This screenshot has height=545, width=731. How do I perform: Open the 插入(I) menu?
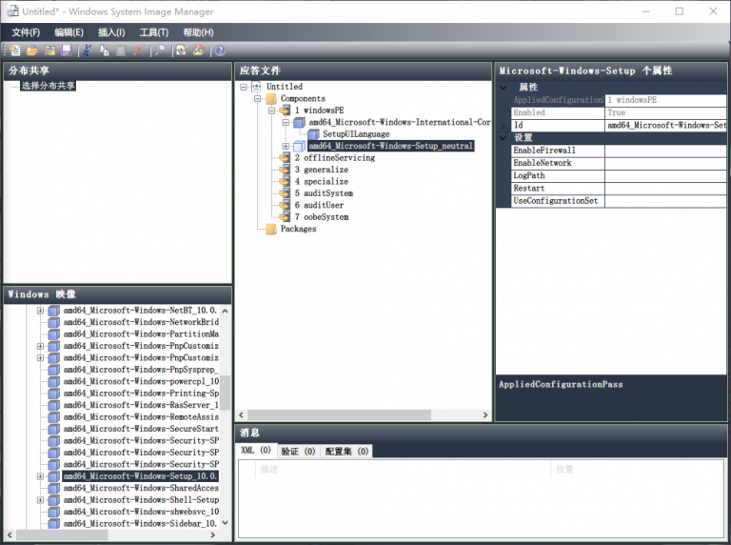click(x=110, y=32)
